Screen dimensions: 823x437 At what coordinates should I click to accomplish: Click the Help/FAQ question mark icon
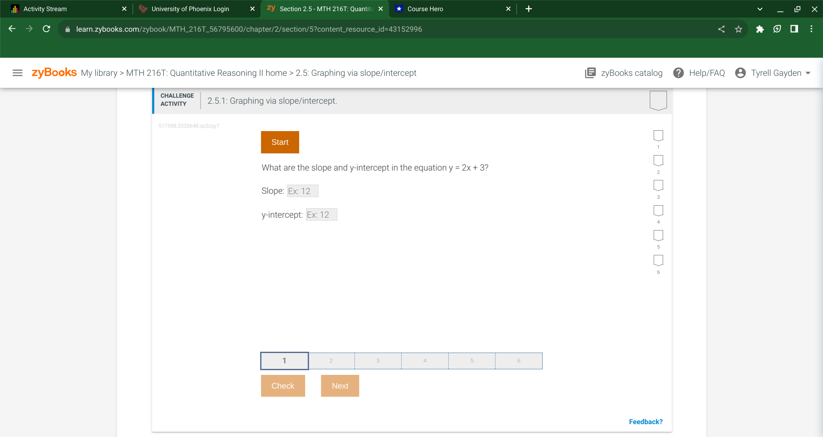click(x=679, y=73)
